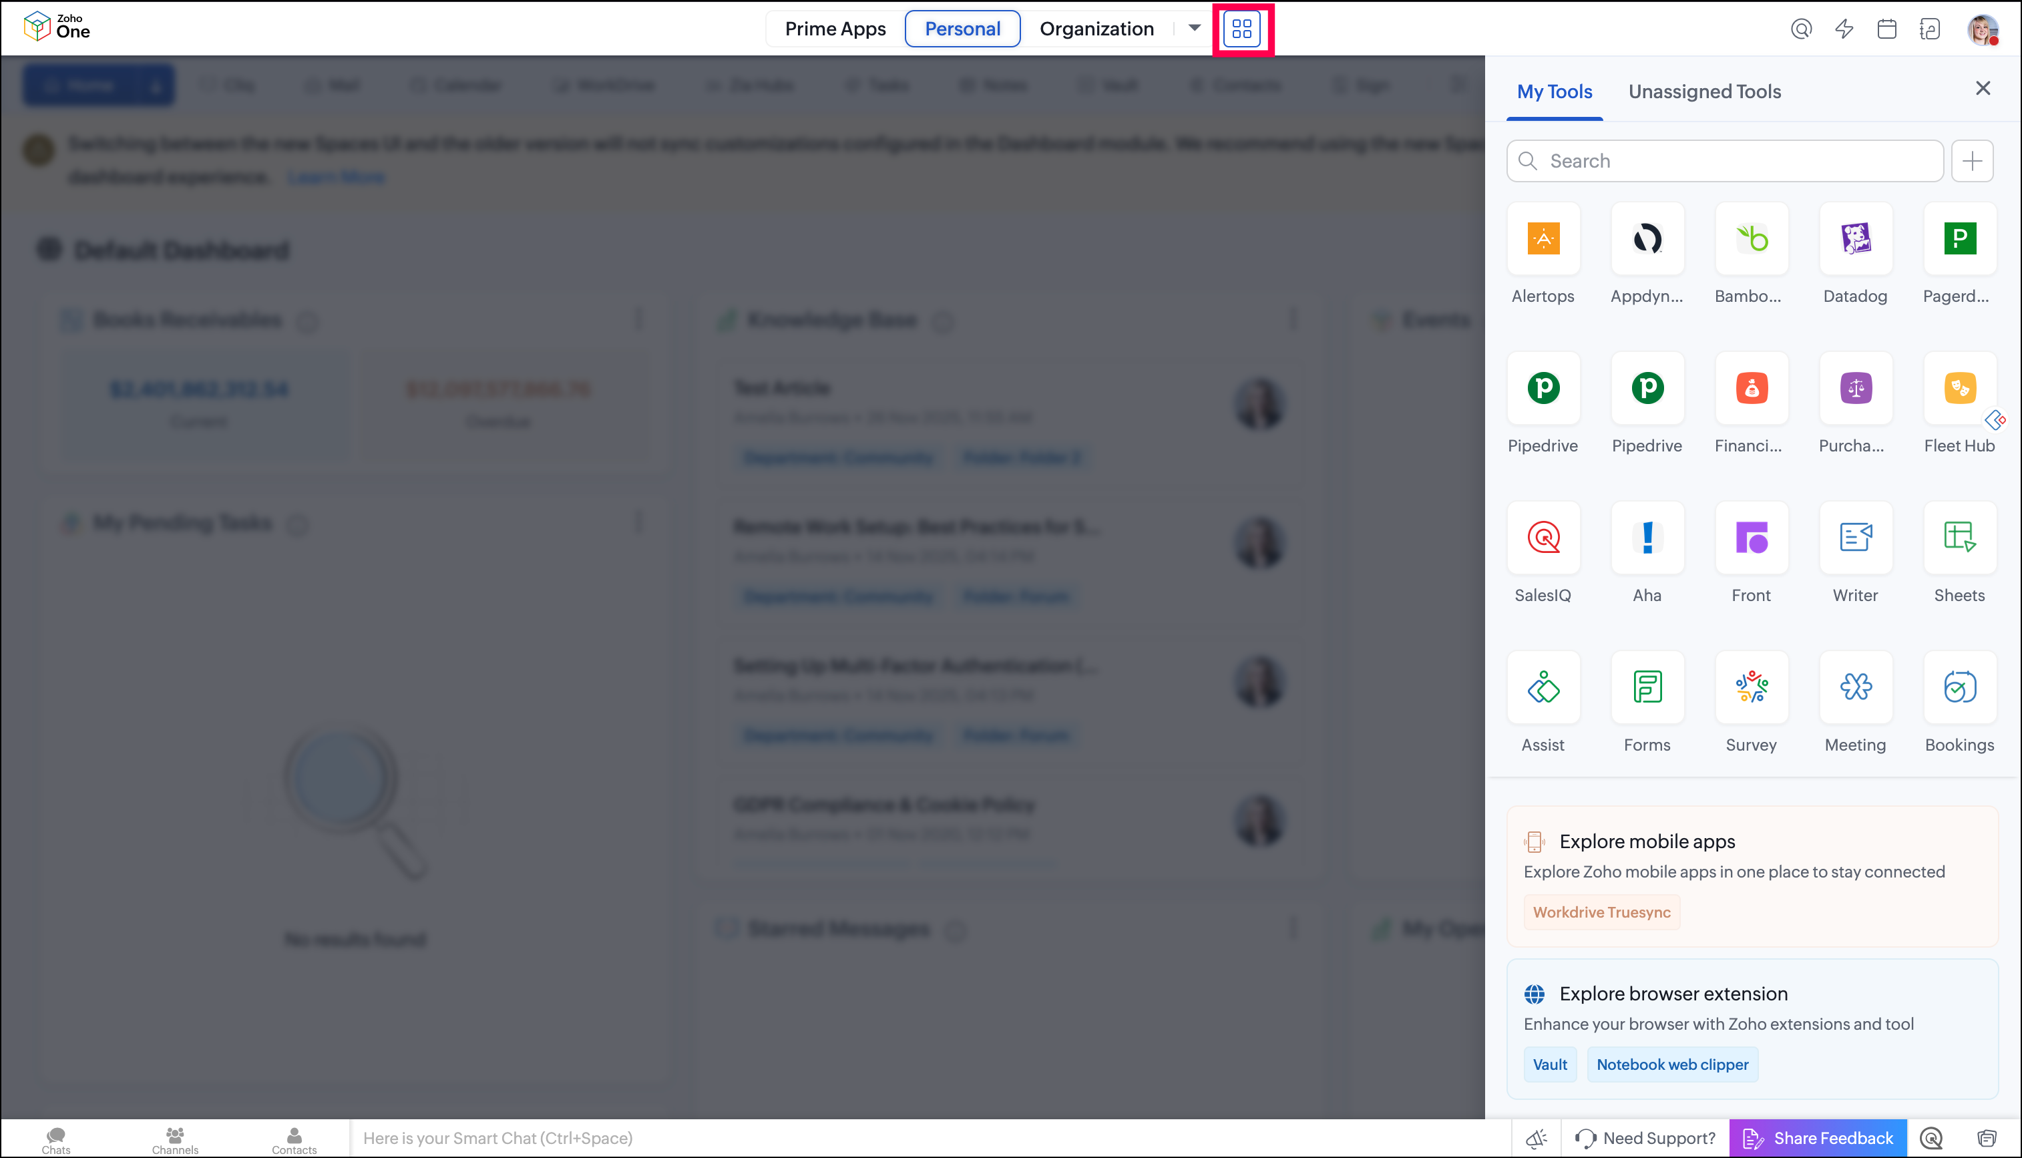Open the Aha tool
Screen dimensions: 2022x1158
pos(1647,538)
